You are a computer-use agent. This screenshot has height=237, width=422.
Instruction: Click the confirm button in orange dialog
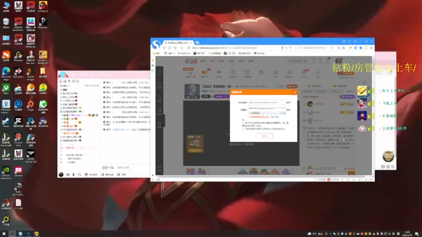click(x=264, y=136)
